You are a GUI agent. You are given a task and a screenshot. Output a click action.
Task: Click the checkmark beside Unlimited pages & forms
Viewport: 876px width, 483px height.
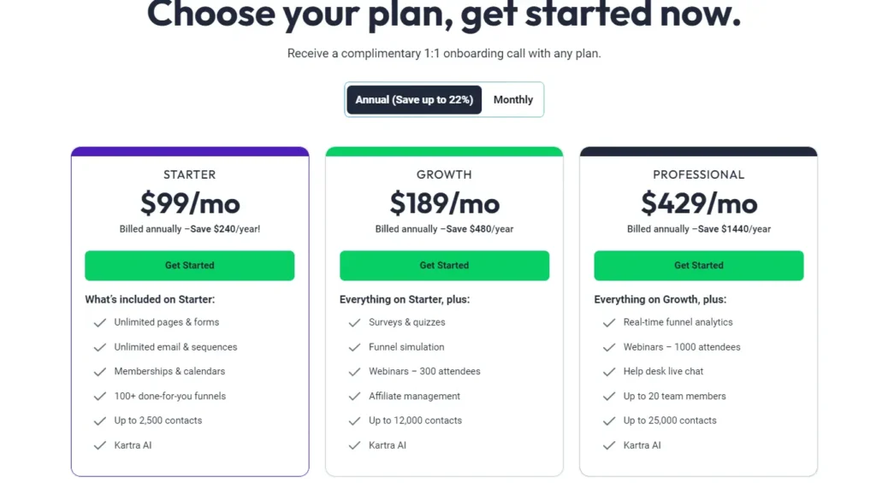click(x=100, y=323)
